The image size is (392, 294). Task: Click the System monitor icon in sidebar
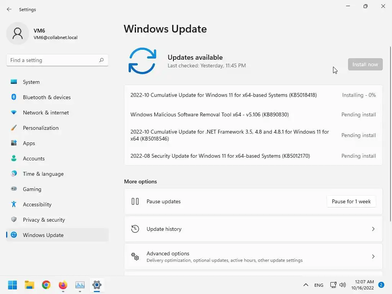[14, 82]
